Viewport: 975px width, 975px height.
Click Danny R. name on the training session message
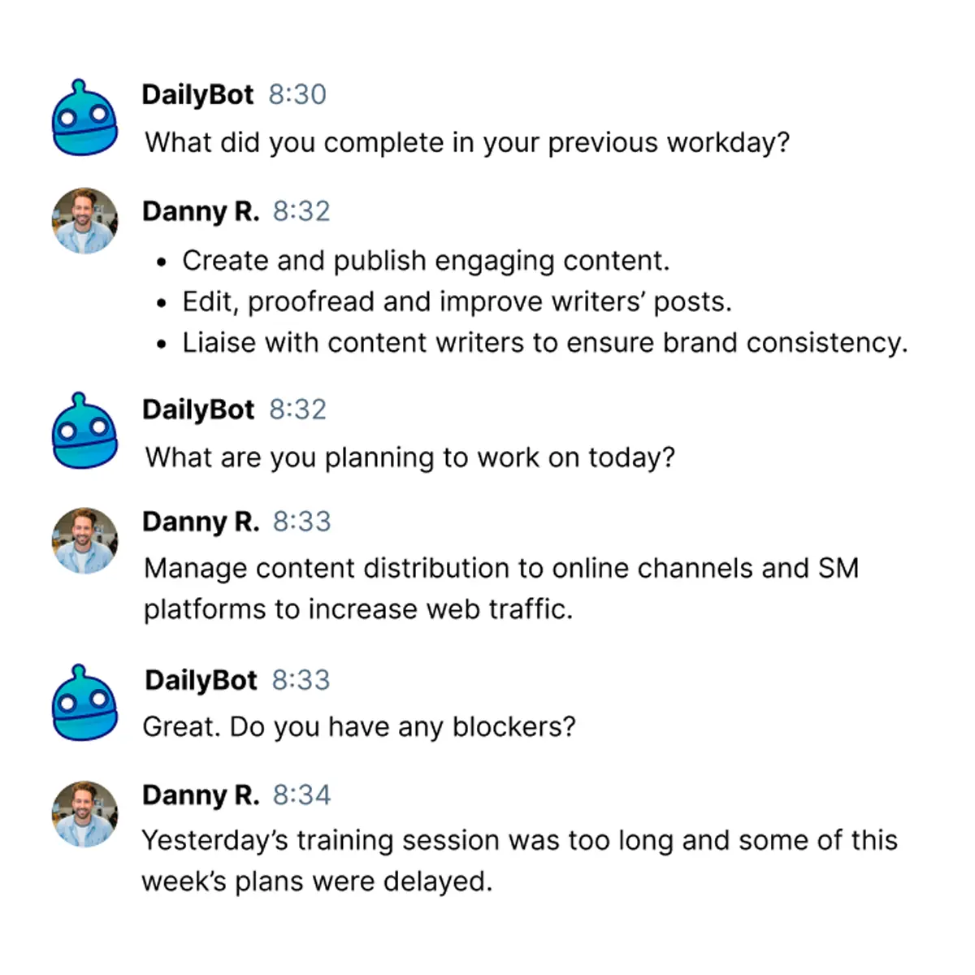tap(201, 795)
